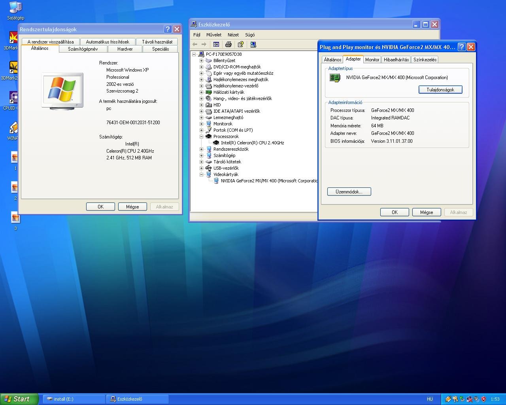Click Mégse in Rendszertulajdonságok

pyautogui.click(x=132, y=207)
